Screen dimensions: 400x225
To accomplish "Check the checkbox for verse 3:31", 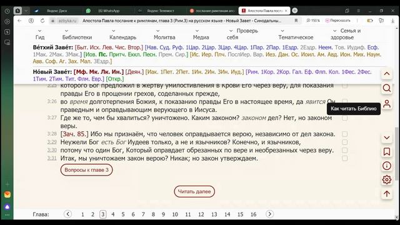I will point(344,158).
